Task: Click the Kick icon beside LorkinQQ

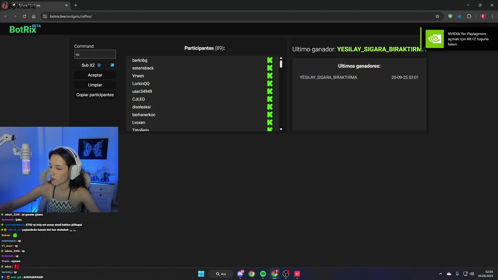Action: 270,84
